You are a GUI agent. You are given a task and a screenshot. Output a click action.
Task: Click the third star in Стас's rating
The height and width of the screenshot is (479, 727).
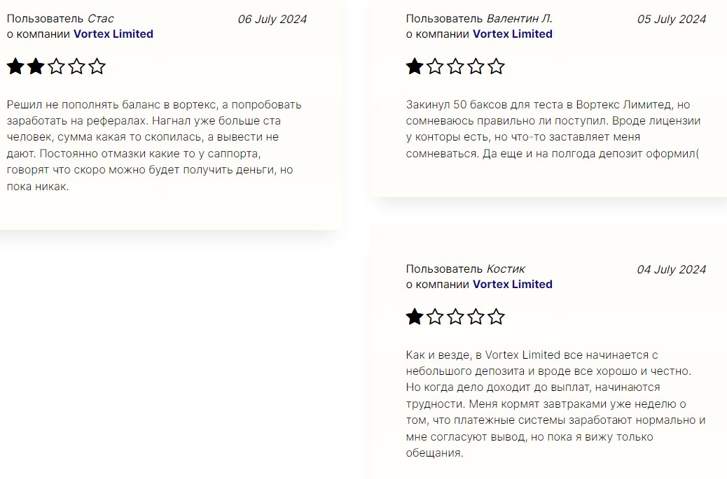click(56, 67)
